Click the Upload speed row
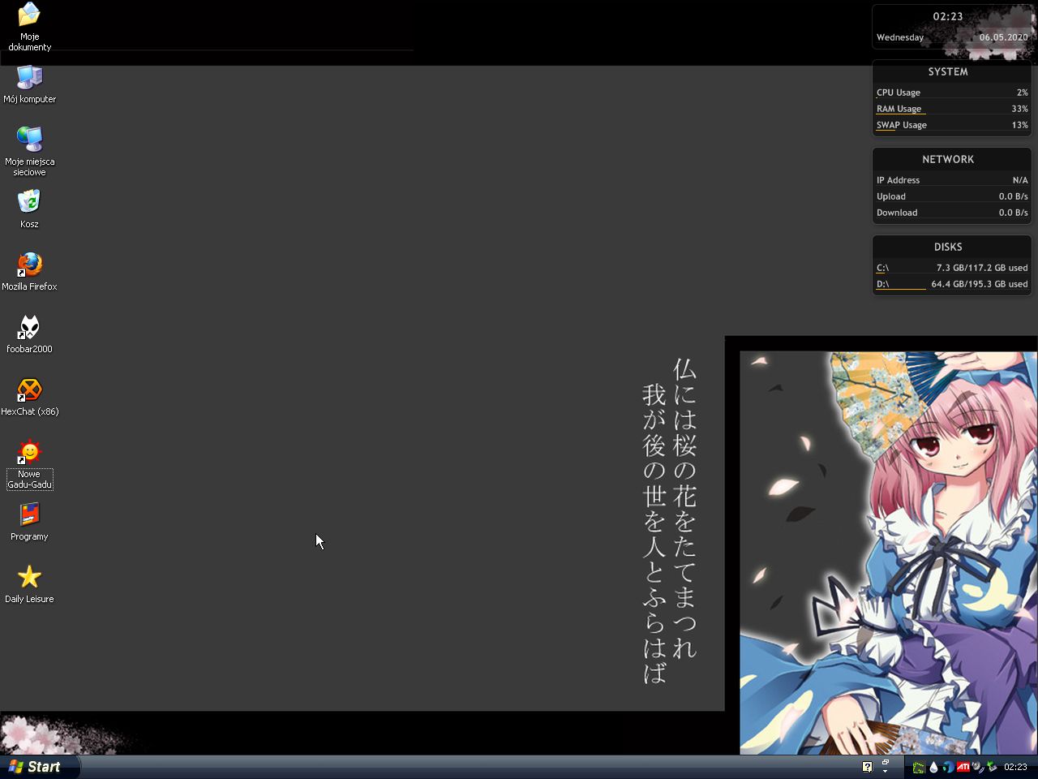 pyautogui.click(x=952, y=196)
